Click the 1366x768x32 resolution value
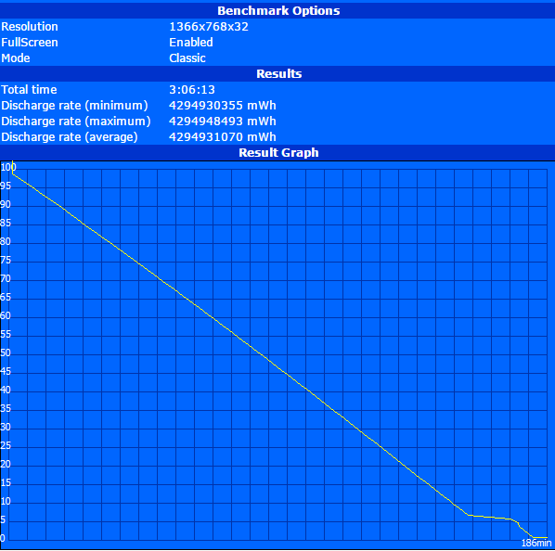Image resolution: width=555 pixels, height=551 pixels. pos(209,27)
